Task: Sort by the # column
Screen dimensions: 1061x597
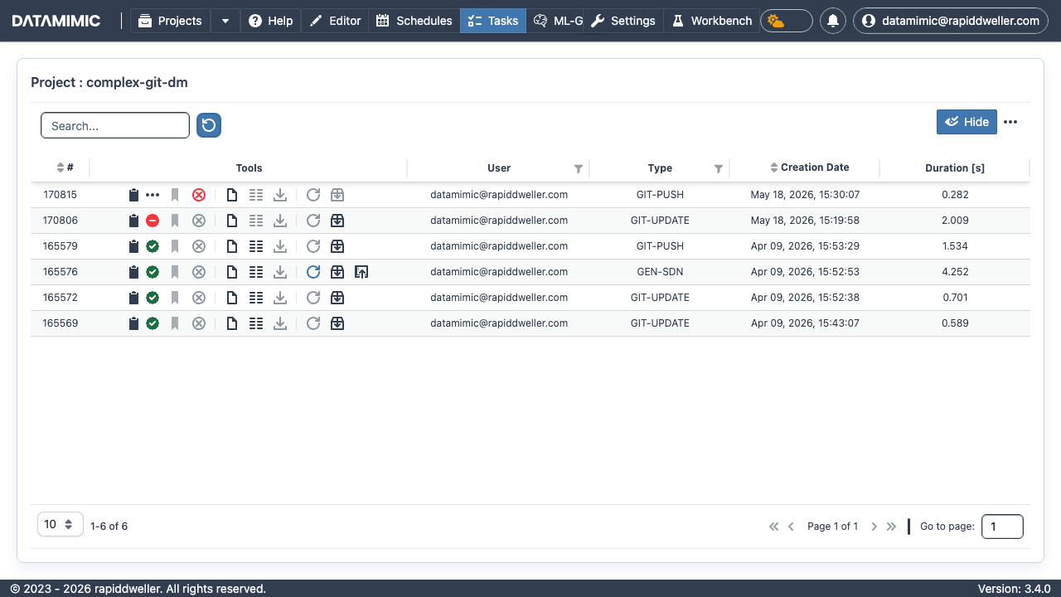Action: [65, 167]
